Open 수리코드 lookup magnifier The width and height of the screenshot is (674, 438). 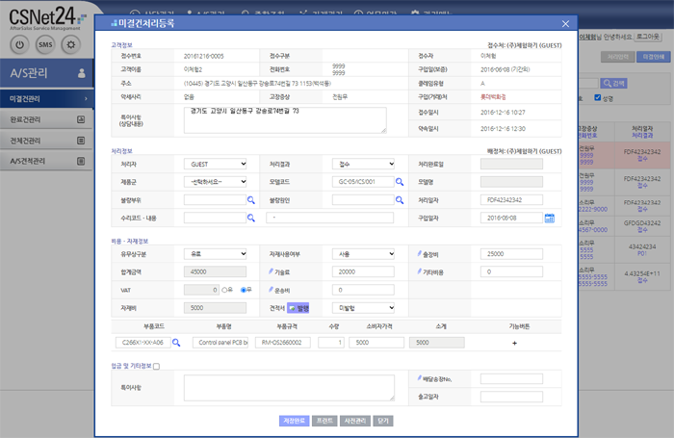coord(251,218)
